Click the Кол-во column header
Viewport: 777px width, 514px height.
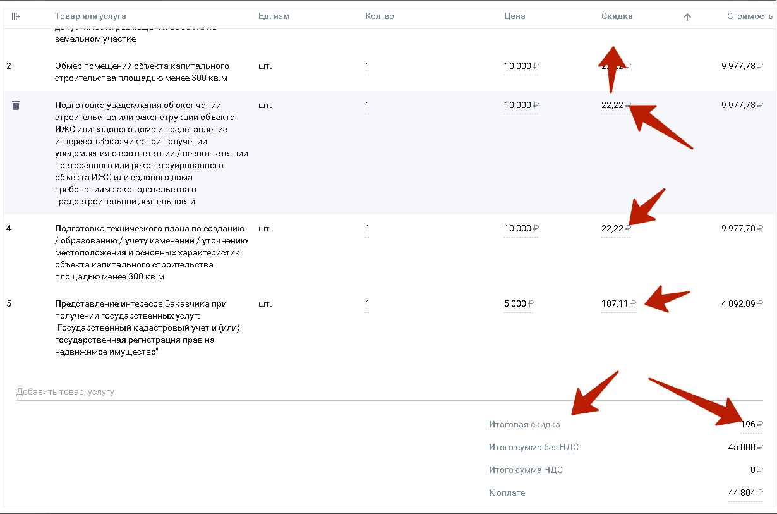point(379,16)
